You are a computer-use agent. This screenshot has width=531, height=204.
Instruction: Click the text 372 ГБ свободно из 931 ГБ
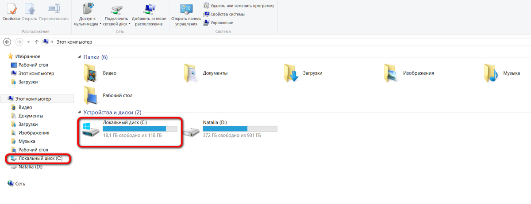tap(232, 136)
